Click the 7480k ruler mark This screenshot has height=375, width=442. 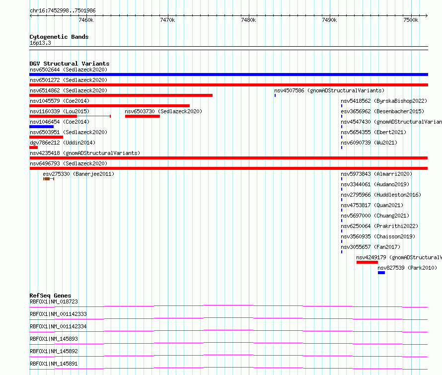pyautogui.click(x=249, y=20)
